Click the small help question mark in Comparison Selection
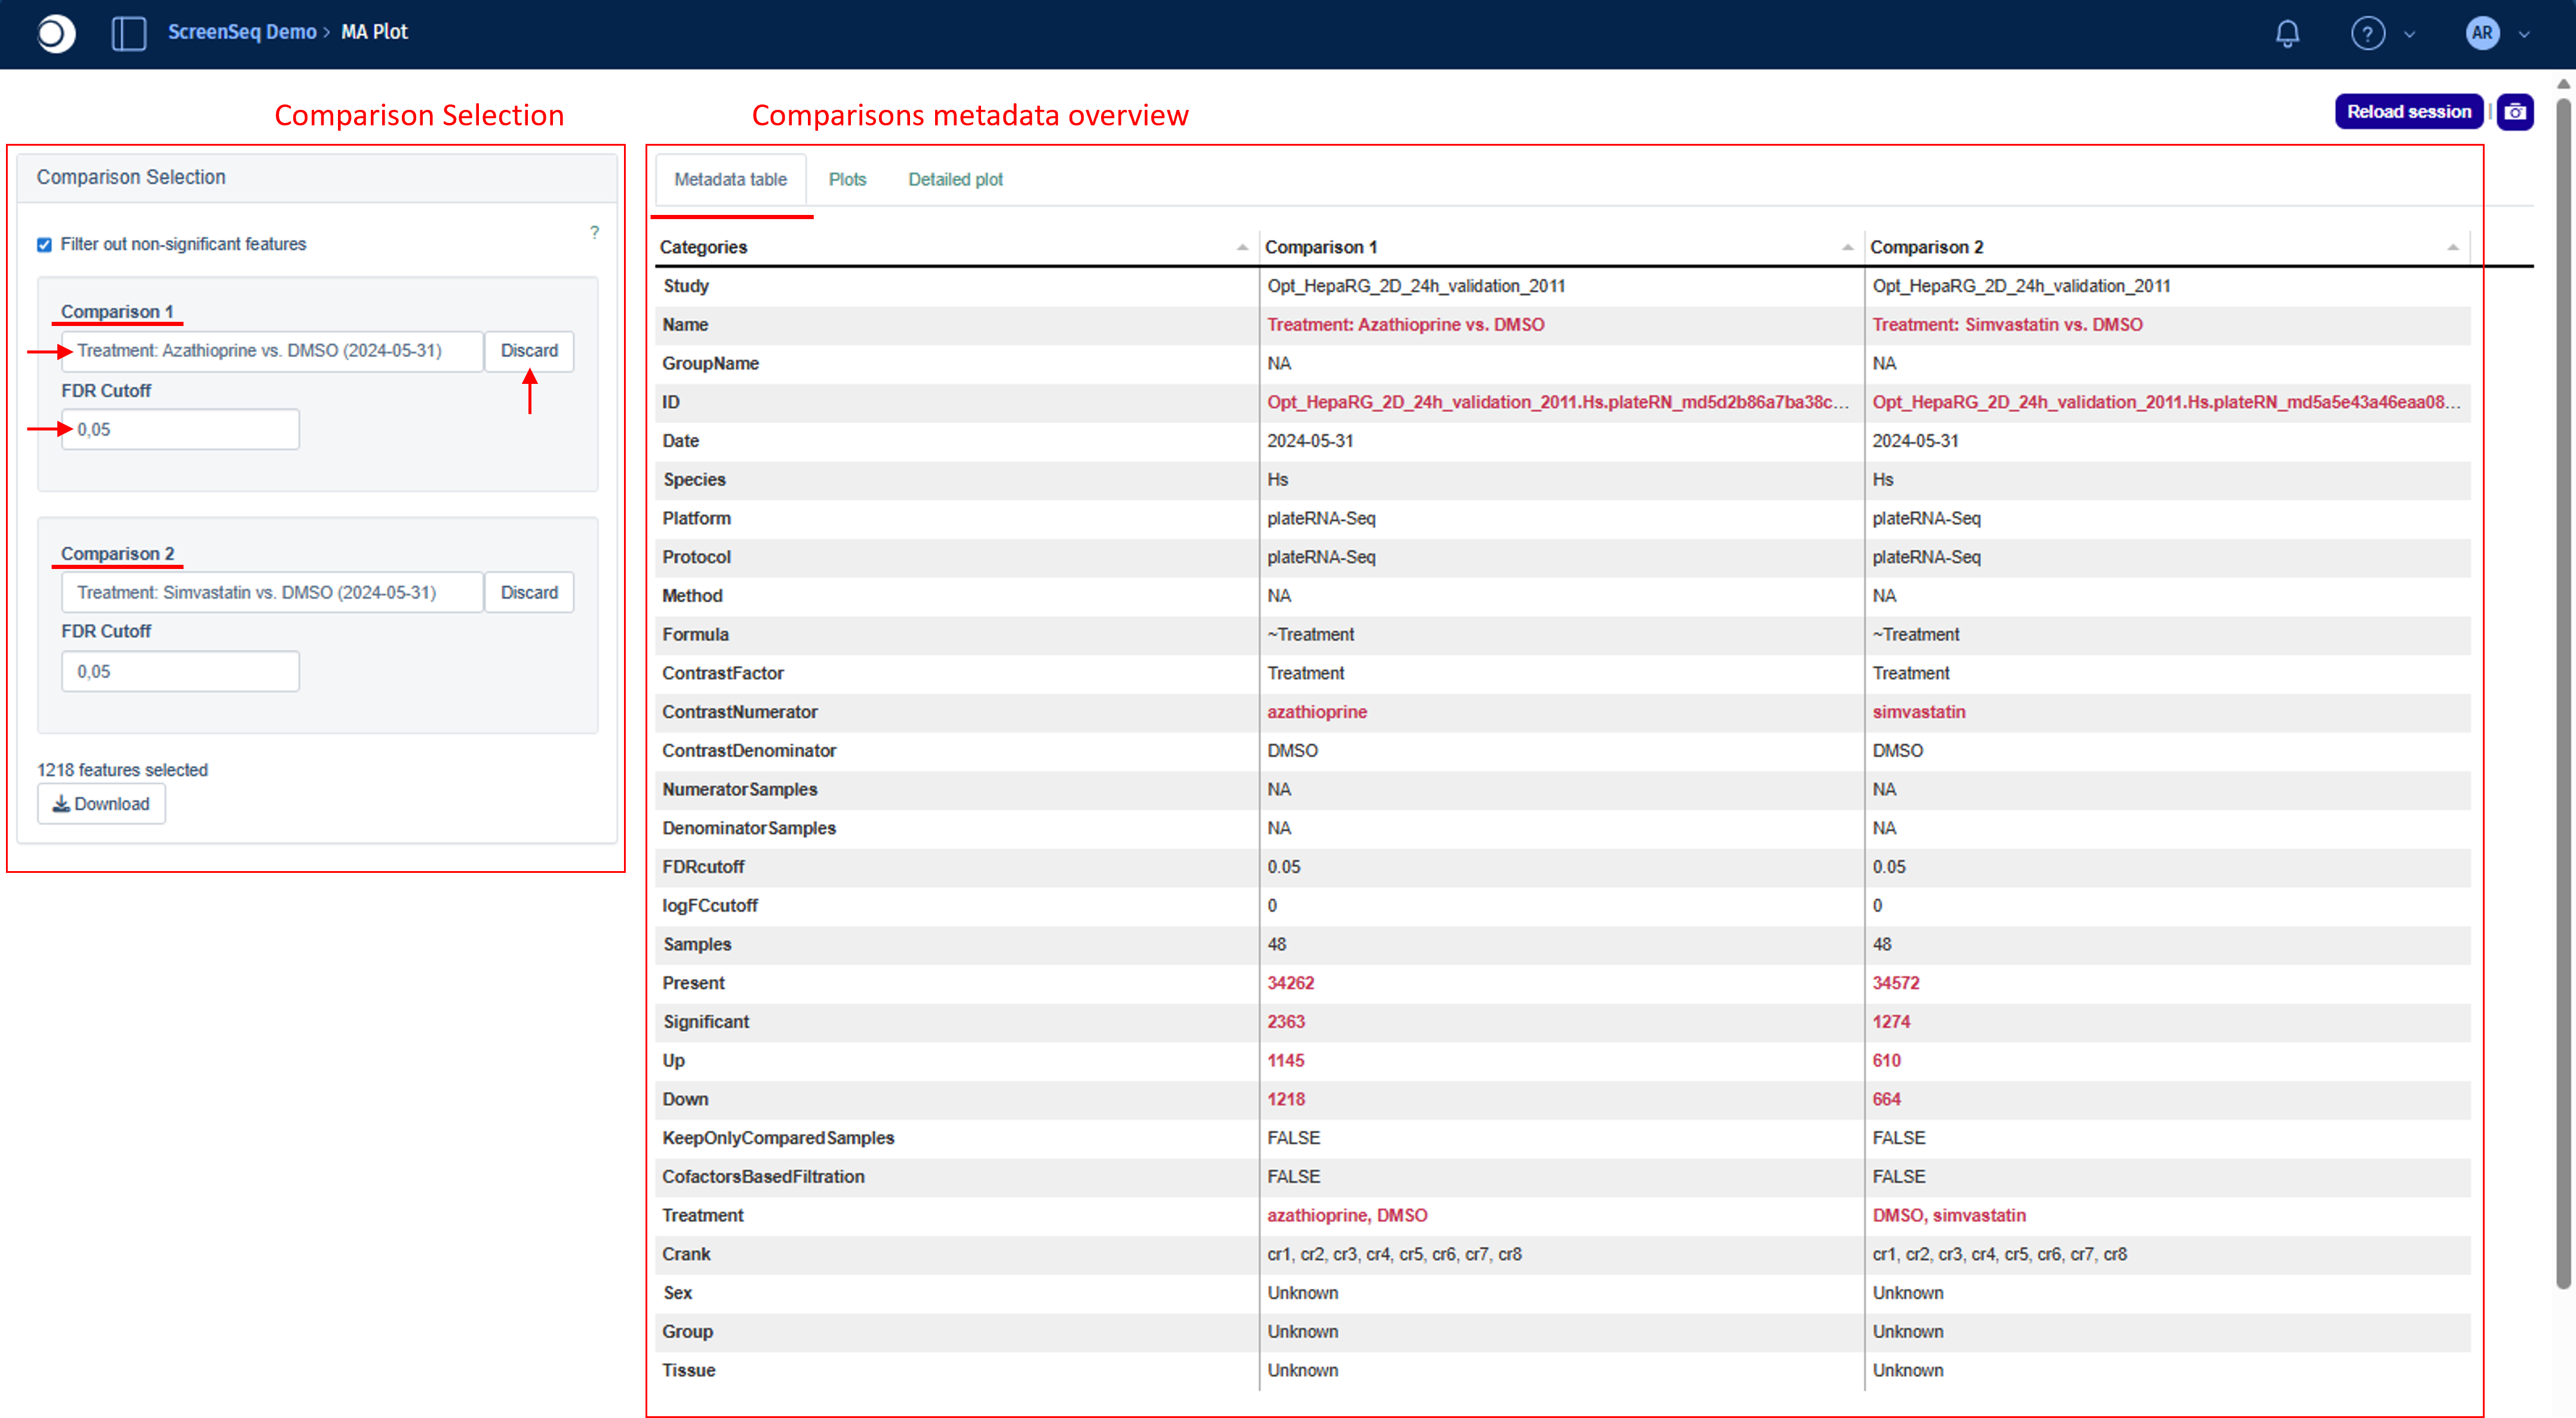 pyautogui.click(x=594, y=233)
